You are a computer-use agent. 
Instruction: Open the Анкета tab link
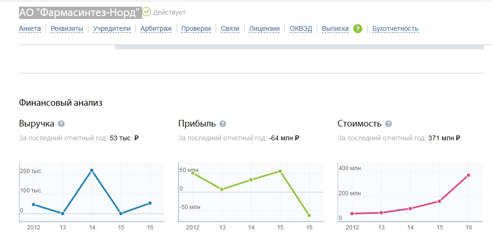(30, 29)
